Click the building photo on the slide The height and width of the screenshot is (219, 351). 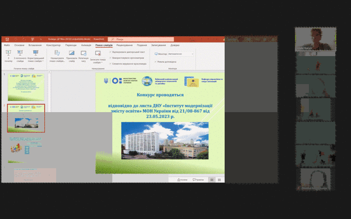[x=165, y=141]
